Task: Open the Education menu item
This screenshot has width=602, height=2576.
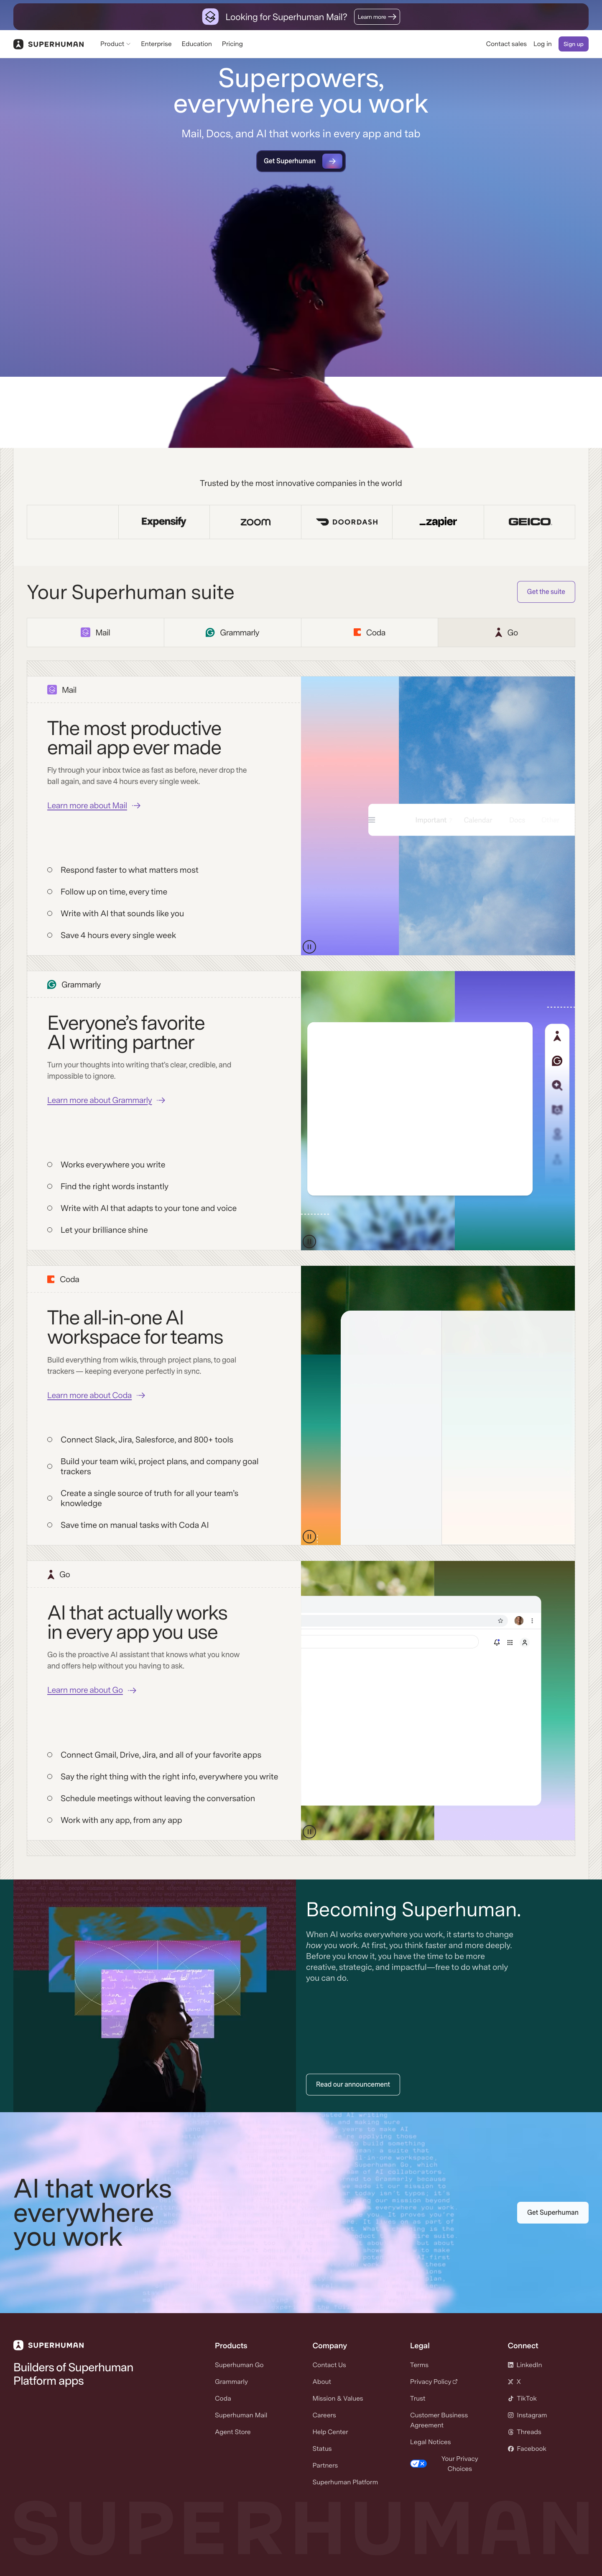Action: (x=196, y=44)
